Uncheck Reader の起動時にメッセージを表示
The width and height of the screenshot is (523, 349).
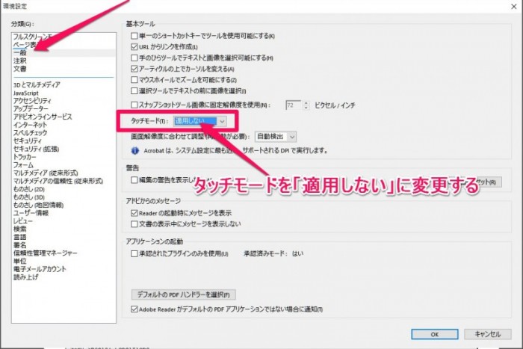click(x=134, y=213)
